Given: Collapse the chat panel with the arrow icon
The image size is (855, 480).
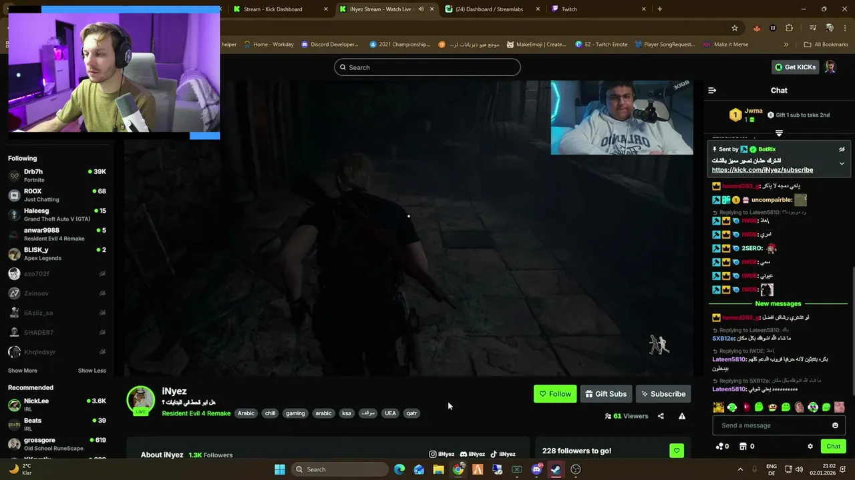Looking at the screenshot, I should 712,90.
